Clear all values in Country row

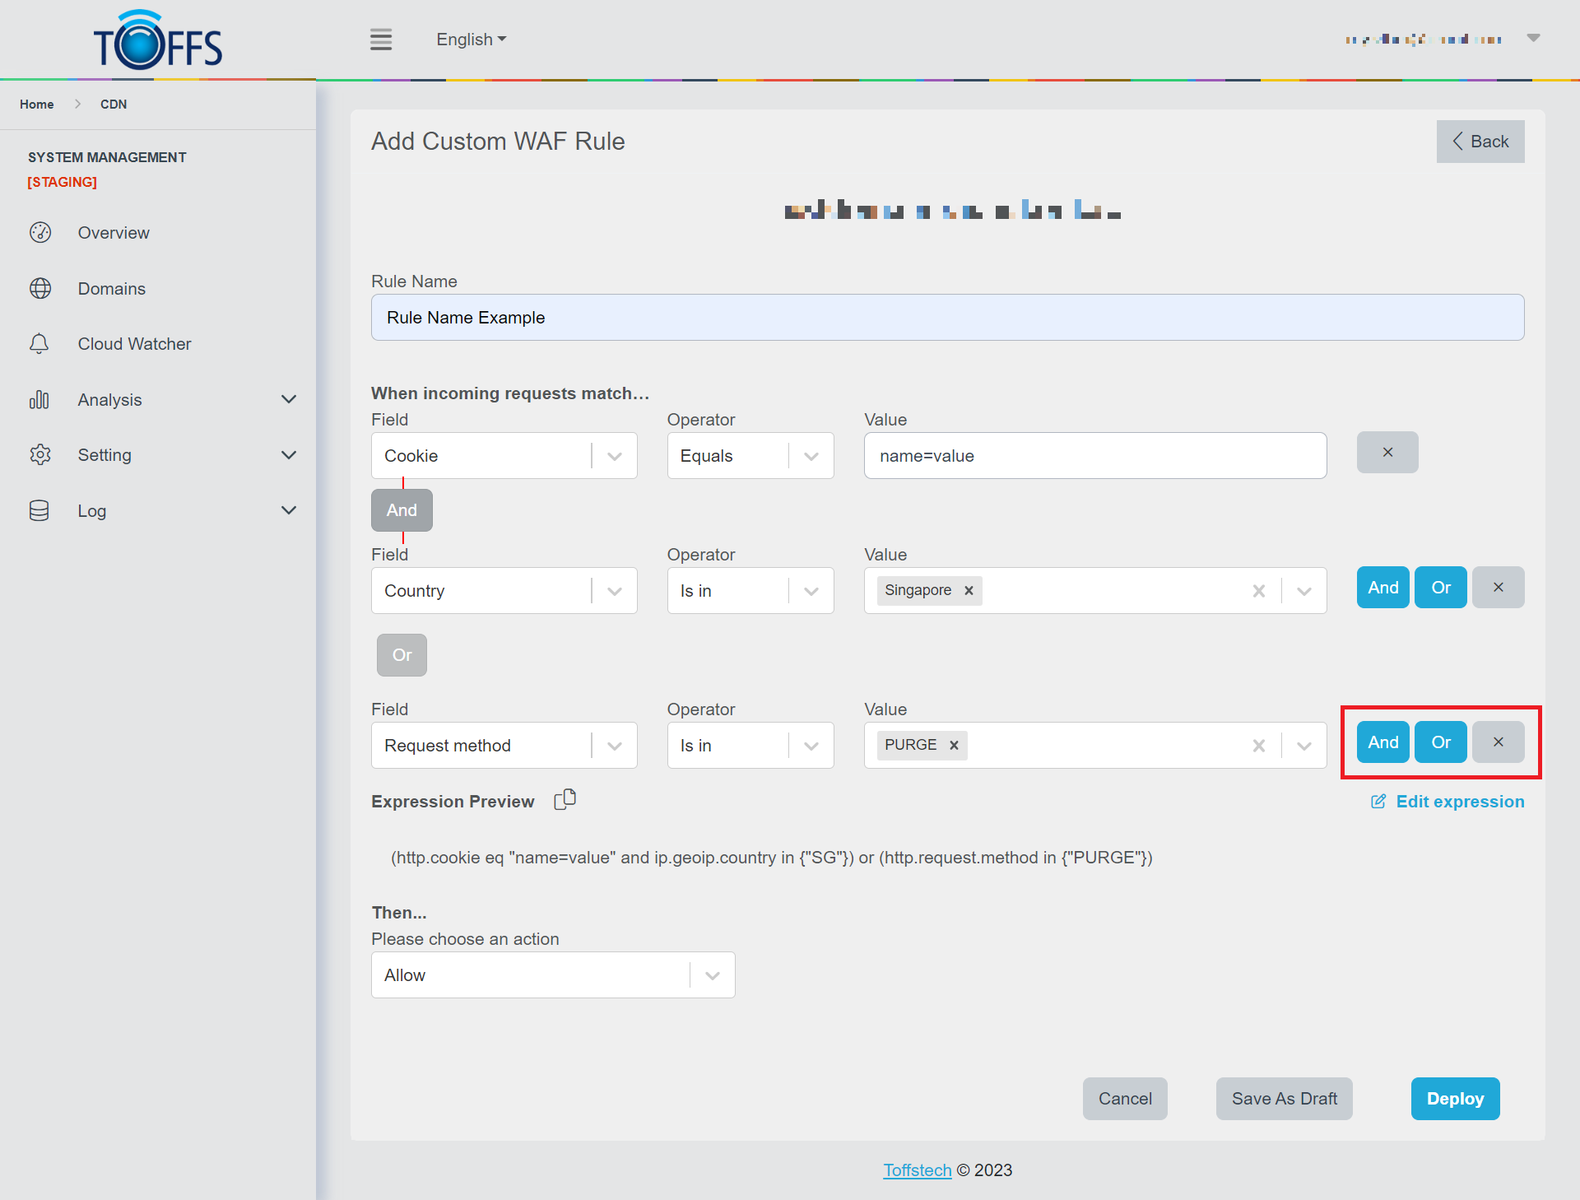[1258, 591]
